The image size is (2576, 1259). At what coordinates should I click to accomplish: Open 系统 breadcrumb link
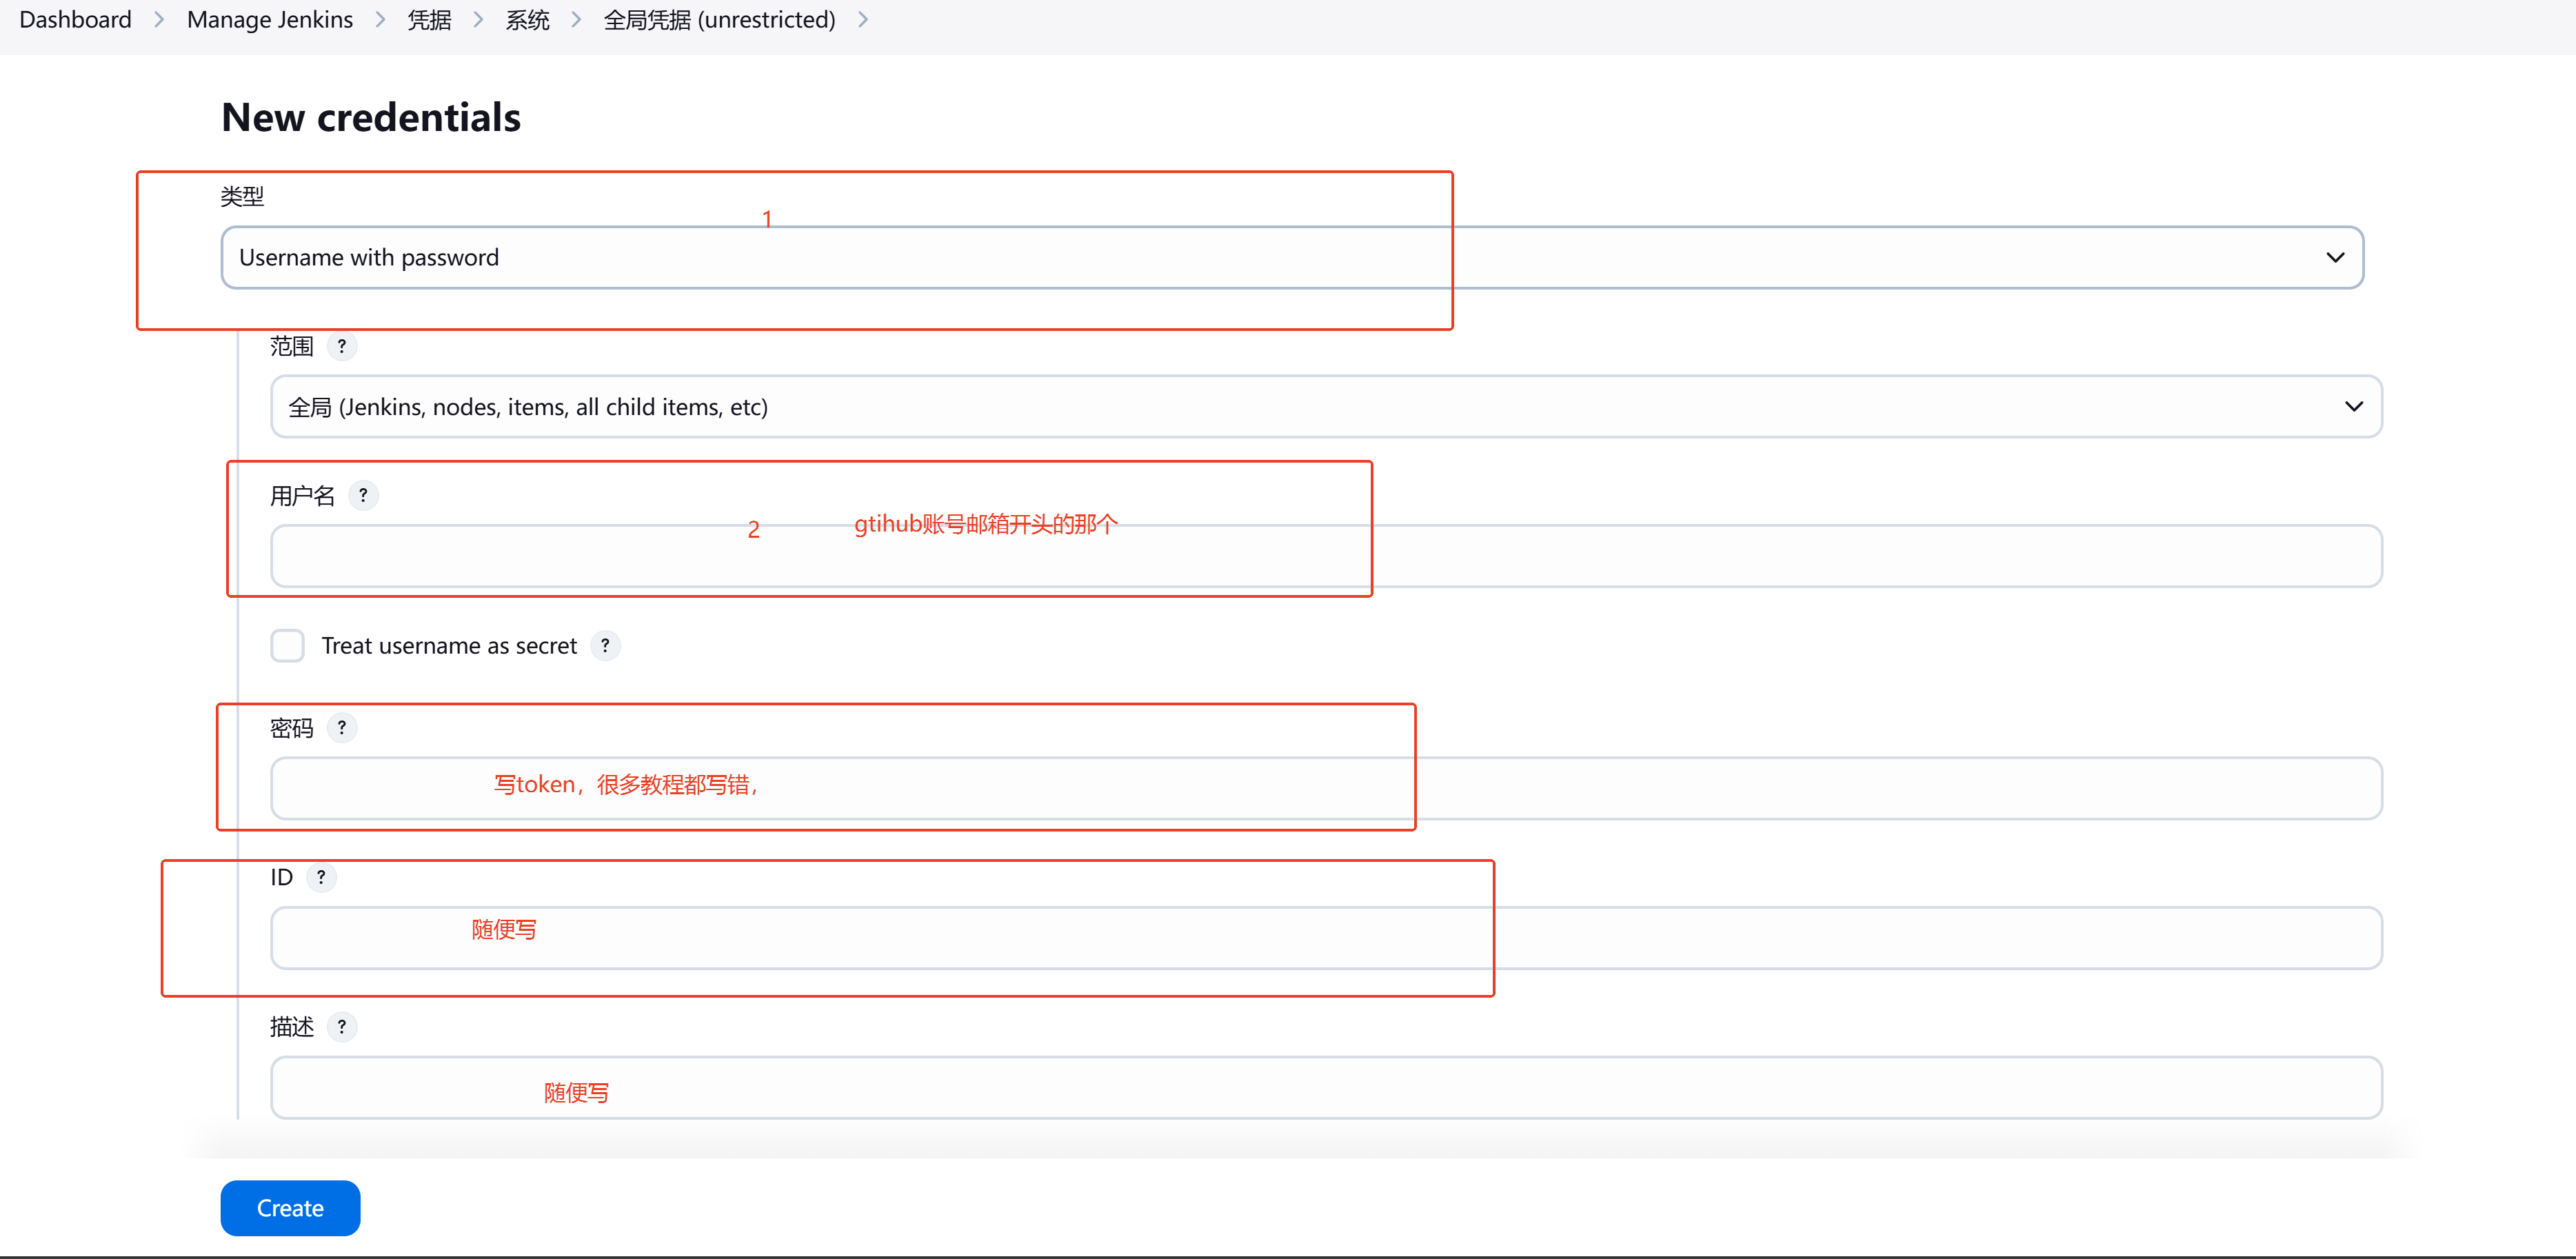tap(527, 20)
